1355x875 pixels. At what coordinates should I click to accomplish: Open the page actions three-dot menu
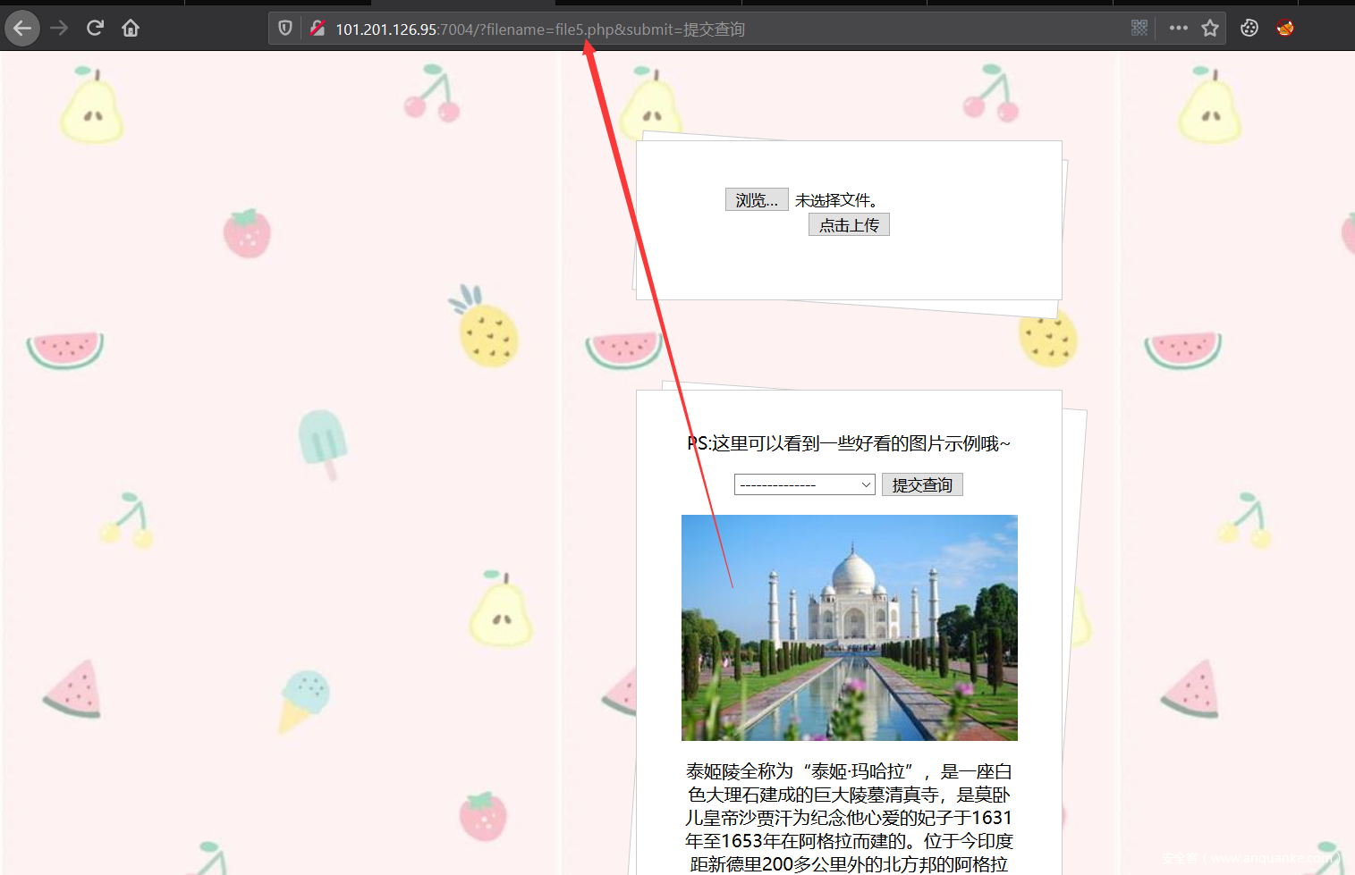[x=1178, y=29]
